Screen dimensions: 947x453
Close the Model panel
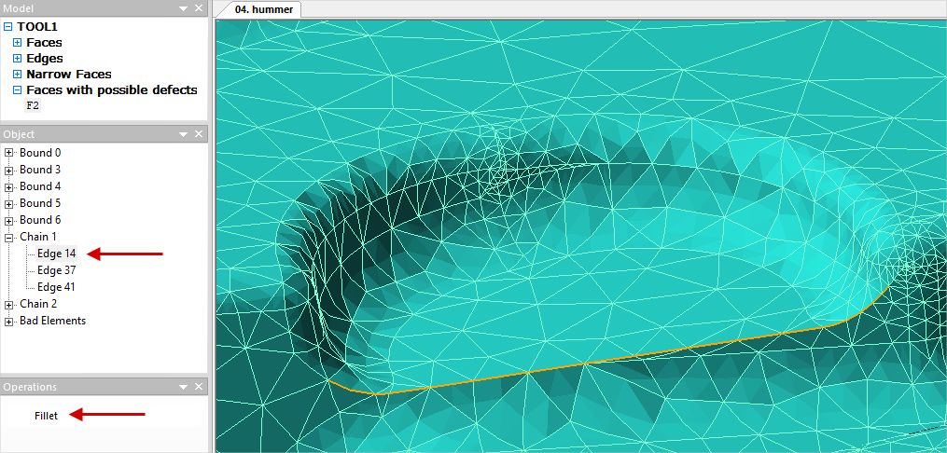[198, 8]
